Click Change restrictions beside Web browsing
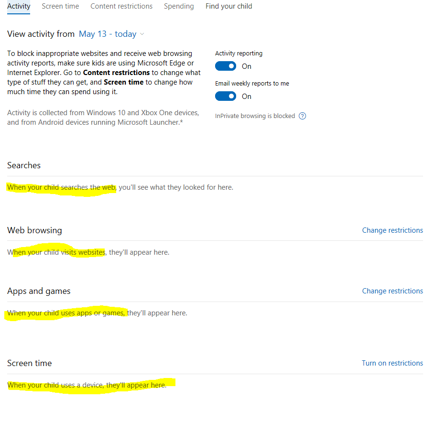The image size is (435, 421). [x=392, y=230]
